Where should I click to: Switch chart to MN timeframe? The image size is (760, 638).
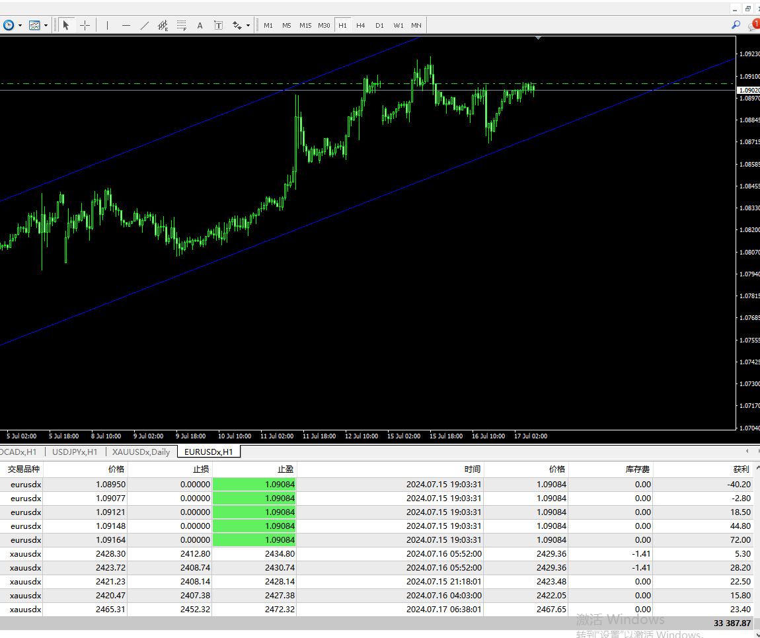416,25
